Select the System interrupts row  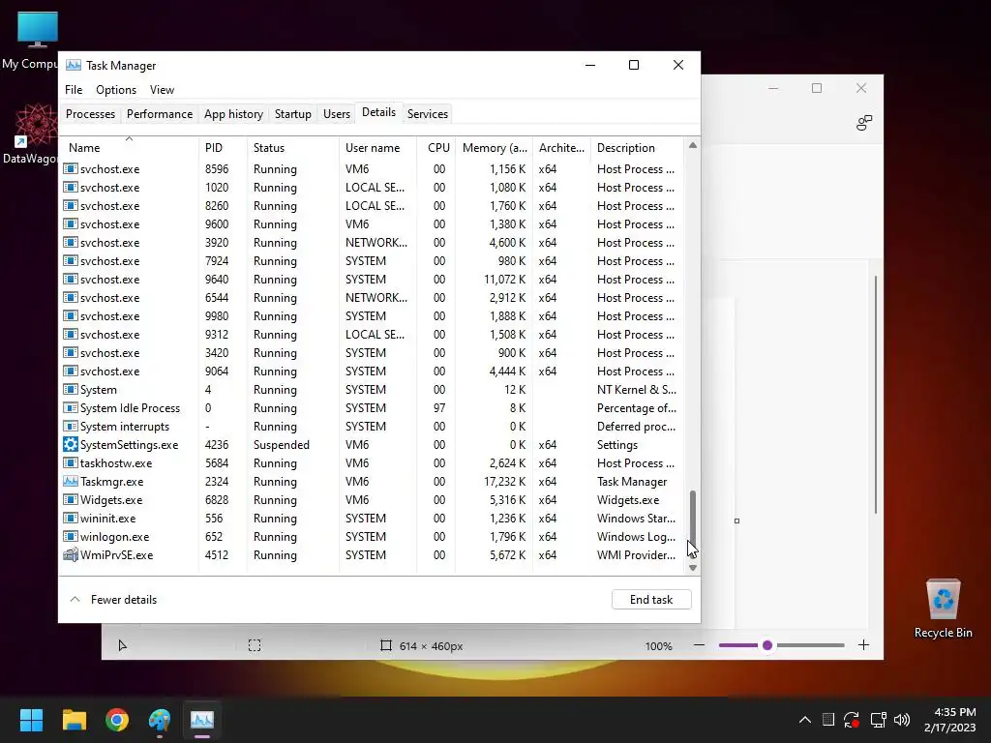(x=373, y=427)
